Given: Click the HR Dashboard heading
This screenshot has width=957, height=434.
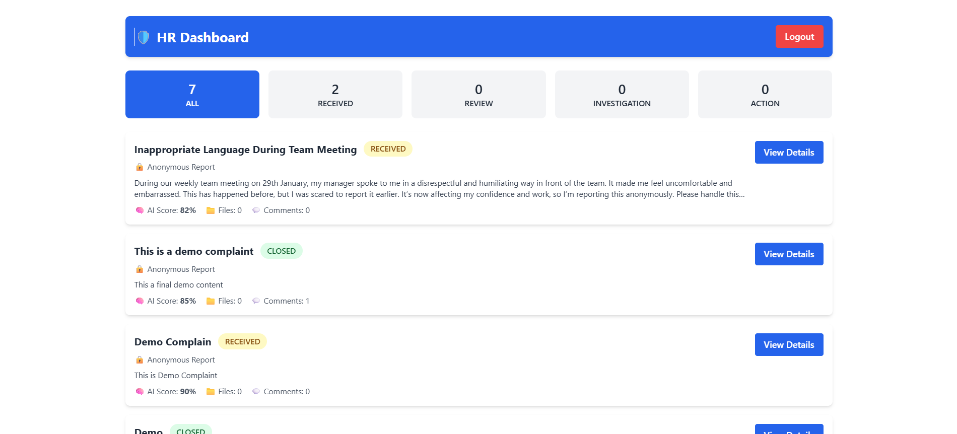Looking at the screenshot, I should pos(202,38).
